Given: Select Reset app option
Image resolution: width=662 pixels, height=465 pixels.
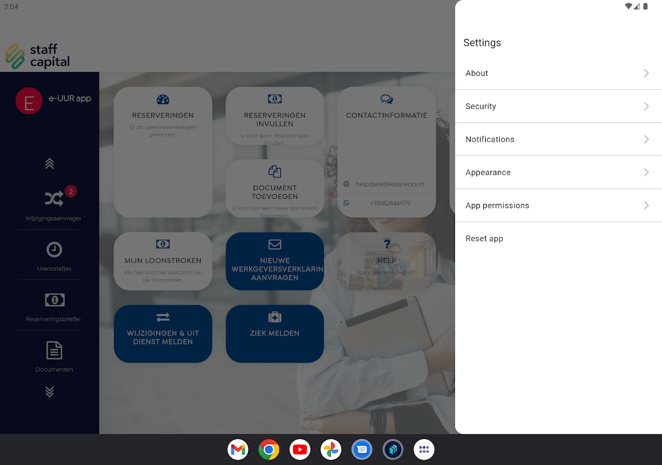Looking at the screenshot, I should 558,238.
